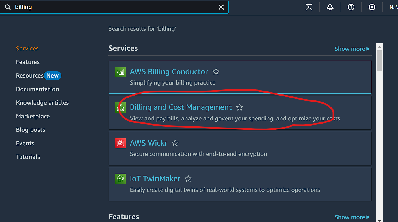Image resolution: width=398 pixels, height=222 pixels.
Task: Click Show more for Features
Action: [x=352, y=217]
